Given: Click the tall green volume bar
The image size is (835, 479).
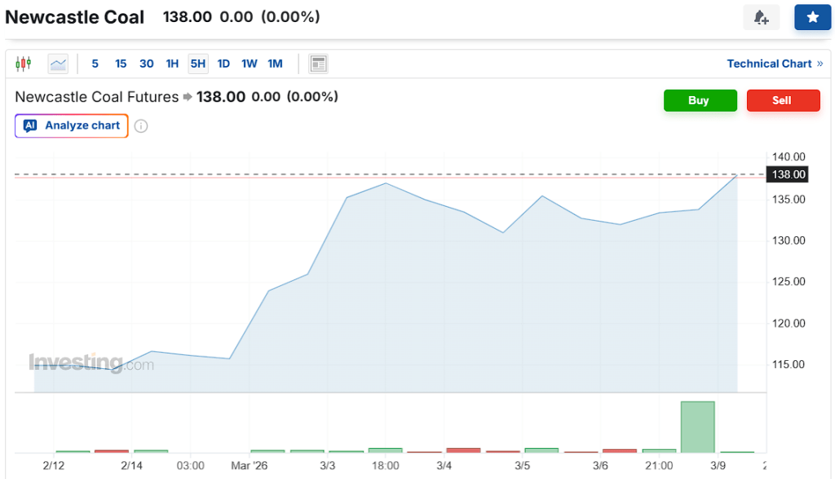Looking at the screenshot, I should pos(697,427).
